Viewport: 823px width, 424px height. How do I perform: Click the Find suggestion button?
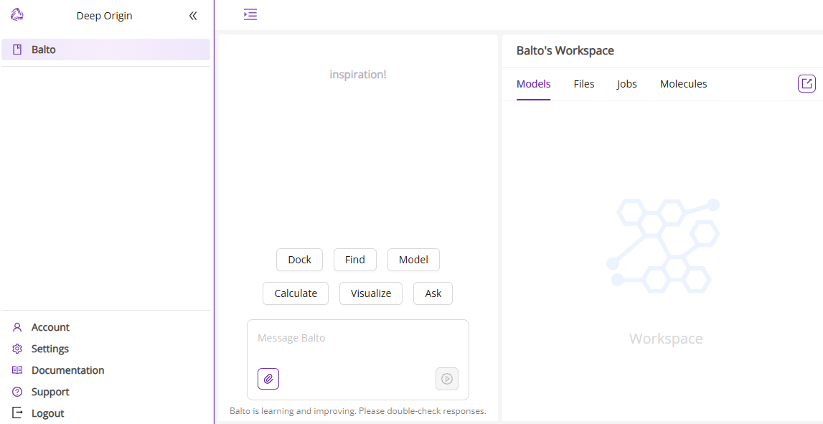(x=354, y=260)
